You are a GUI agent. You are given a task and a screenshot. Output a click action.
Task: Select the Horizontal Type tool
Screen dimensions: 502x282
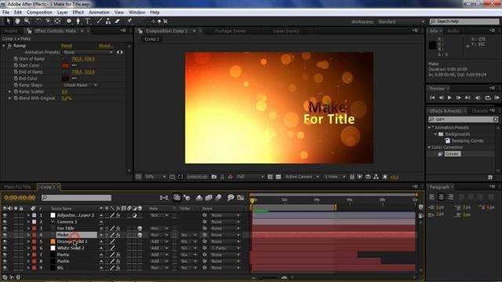click(87, 21)
